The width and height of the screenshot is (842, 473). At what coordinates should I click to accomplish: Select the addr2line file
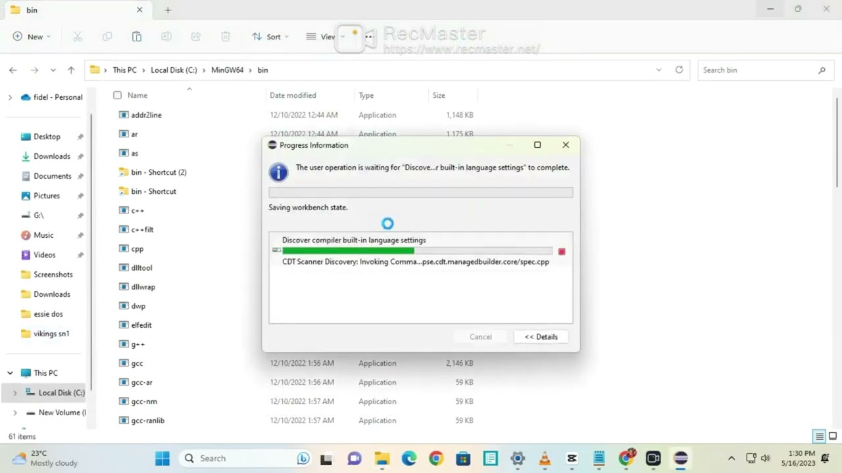click(146, 115)
